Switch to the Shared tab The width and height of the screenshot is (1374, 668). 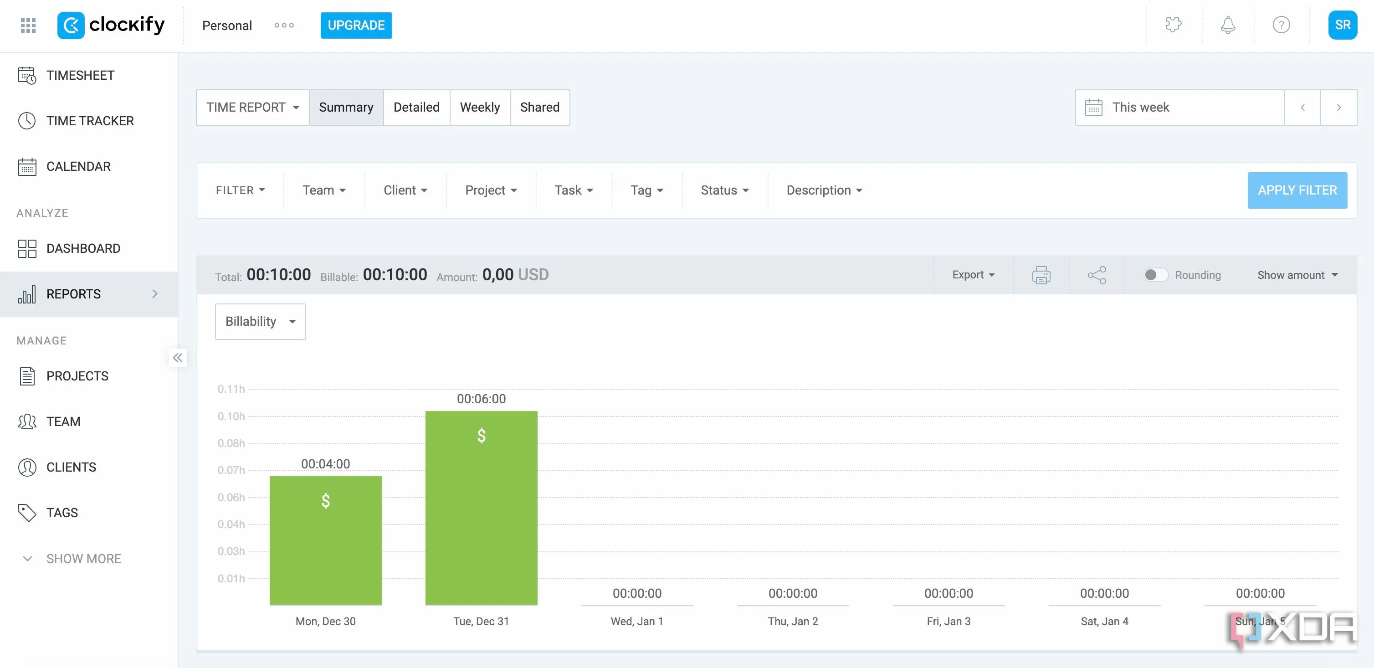[x=540, y=107]
